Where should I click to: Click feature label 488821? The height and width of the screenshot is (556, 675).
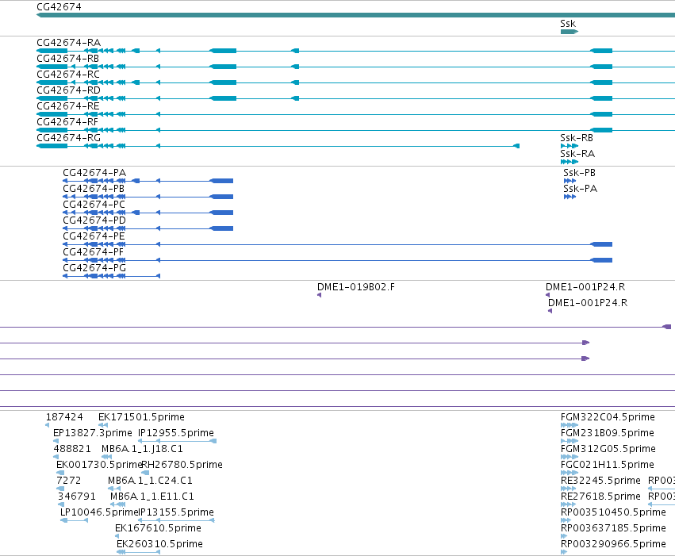tap(72, 449)
